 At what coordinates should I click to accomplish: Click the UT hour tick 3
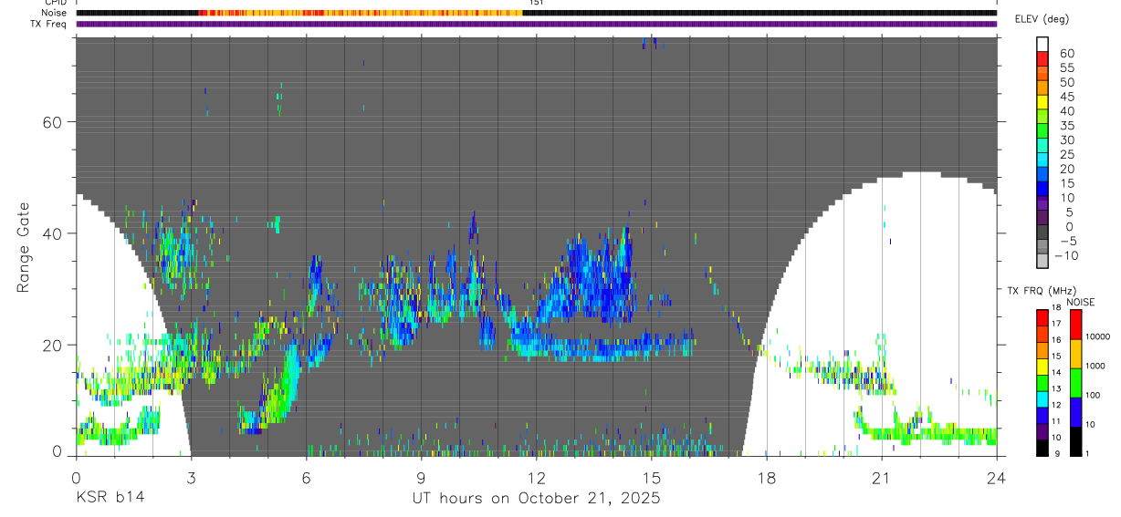(191, 477)
